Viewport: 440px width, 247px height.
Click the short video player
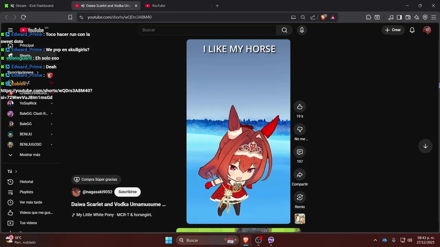[x=238, y=132]
